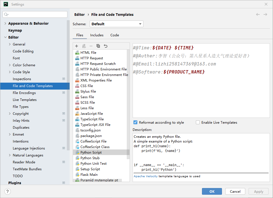Screen dimensions: 273x198
Task: Open the Scheme Default dropdown
Action: (117, 24)
